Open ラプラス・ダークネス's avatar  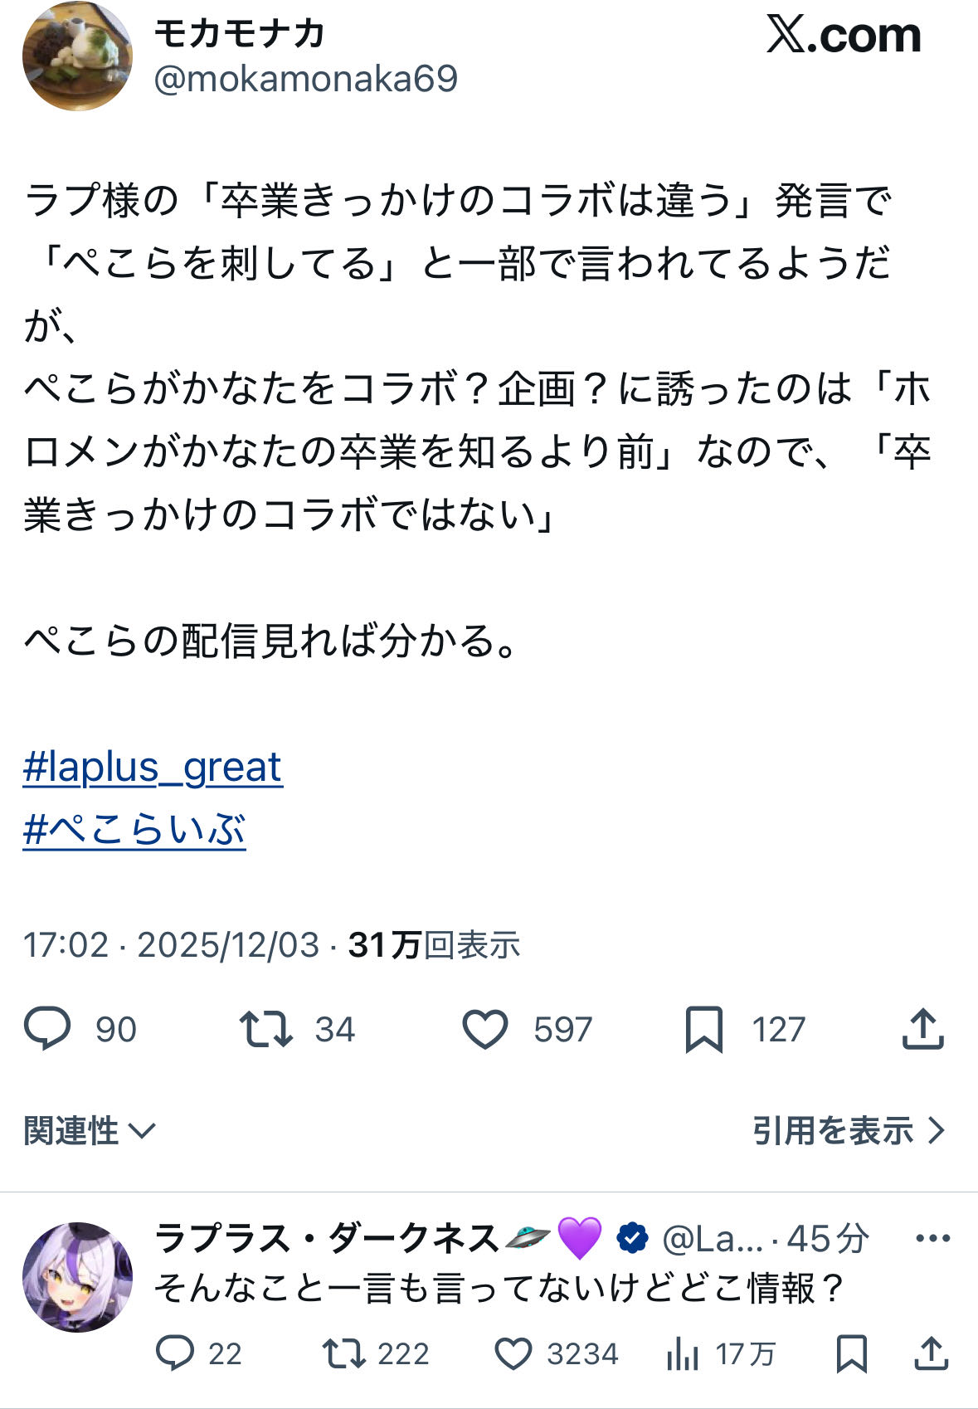76,1276
